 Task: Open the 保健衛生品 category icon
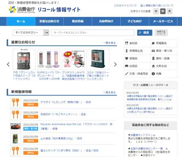click(127, 50)
